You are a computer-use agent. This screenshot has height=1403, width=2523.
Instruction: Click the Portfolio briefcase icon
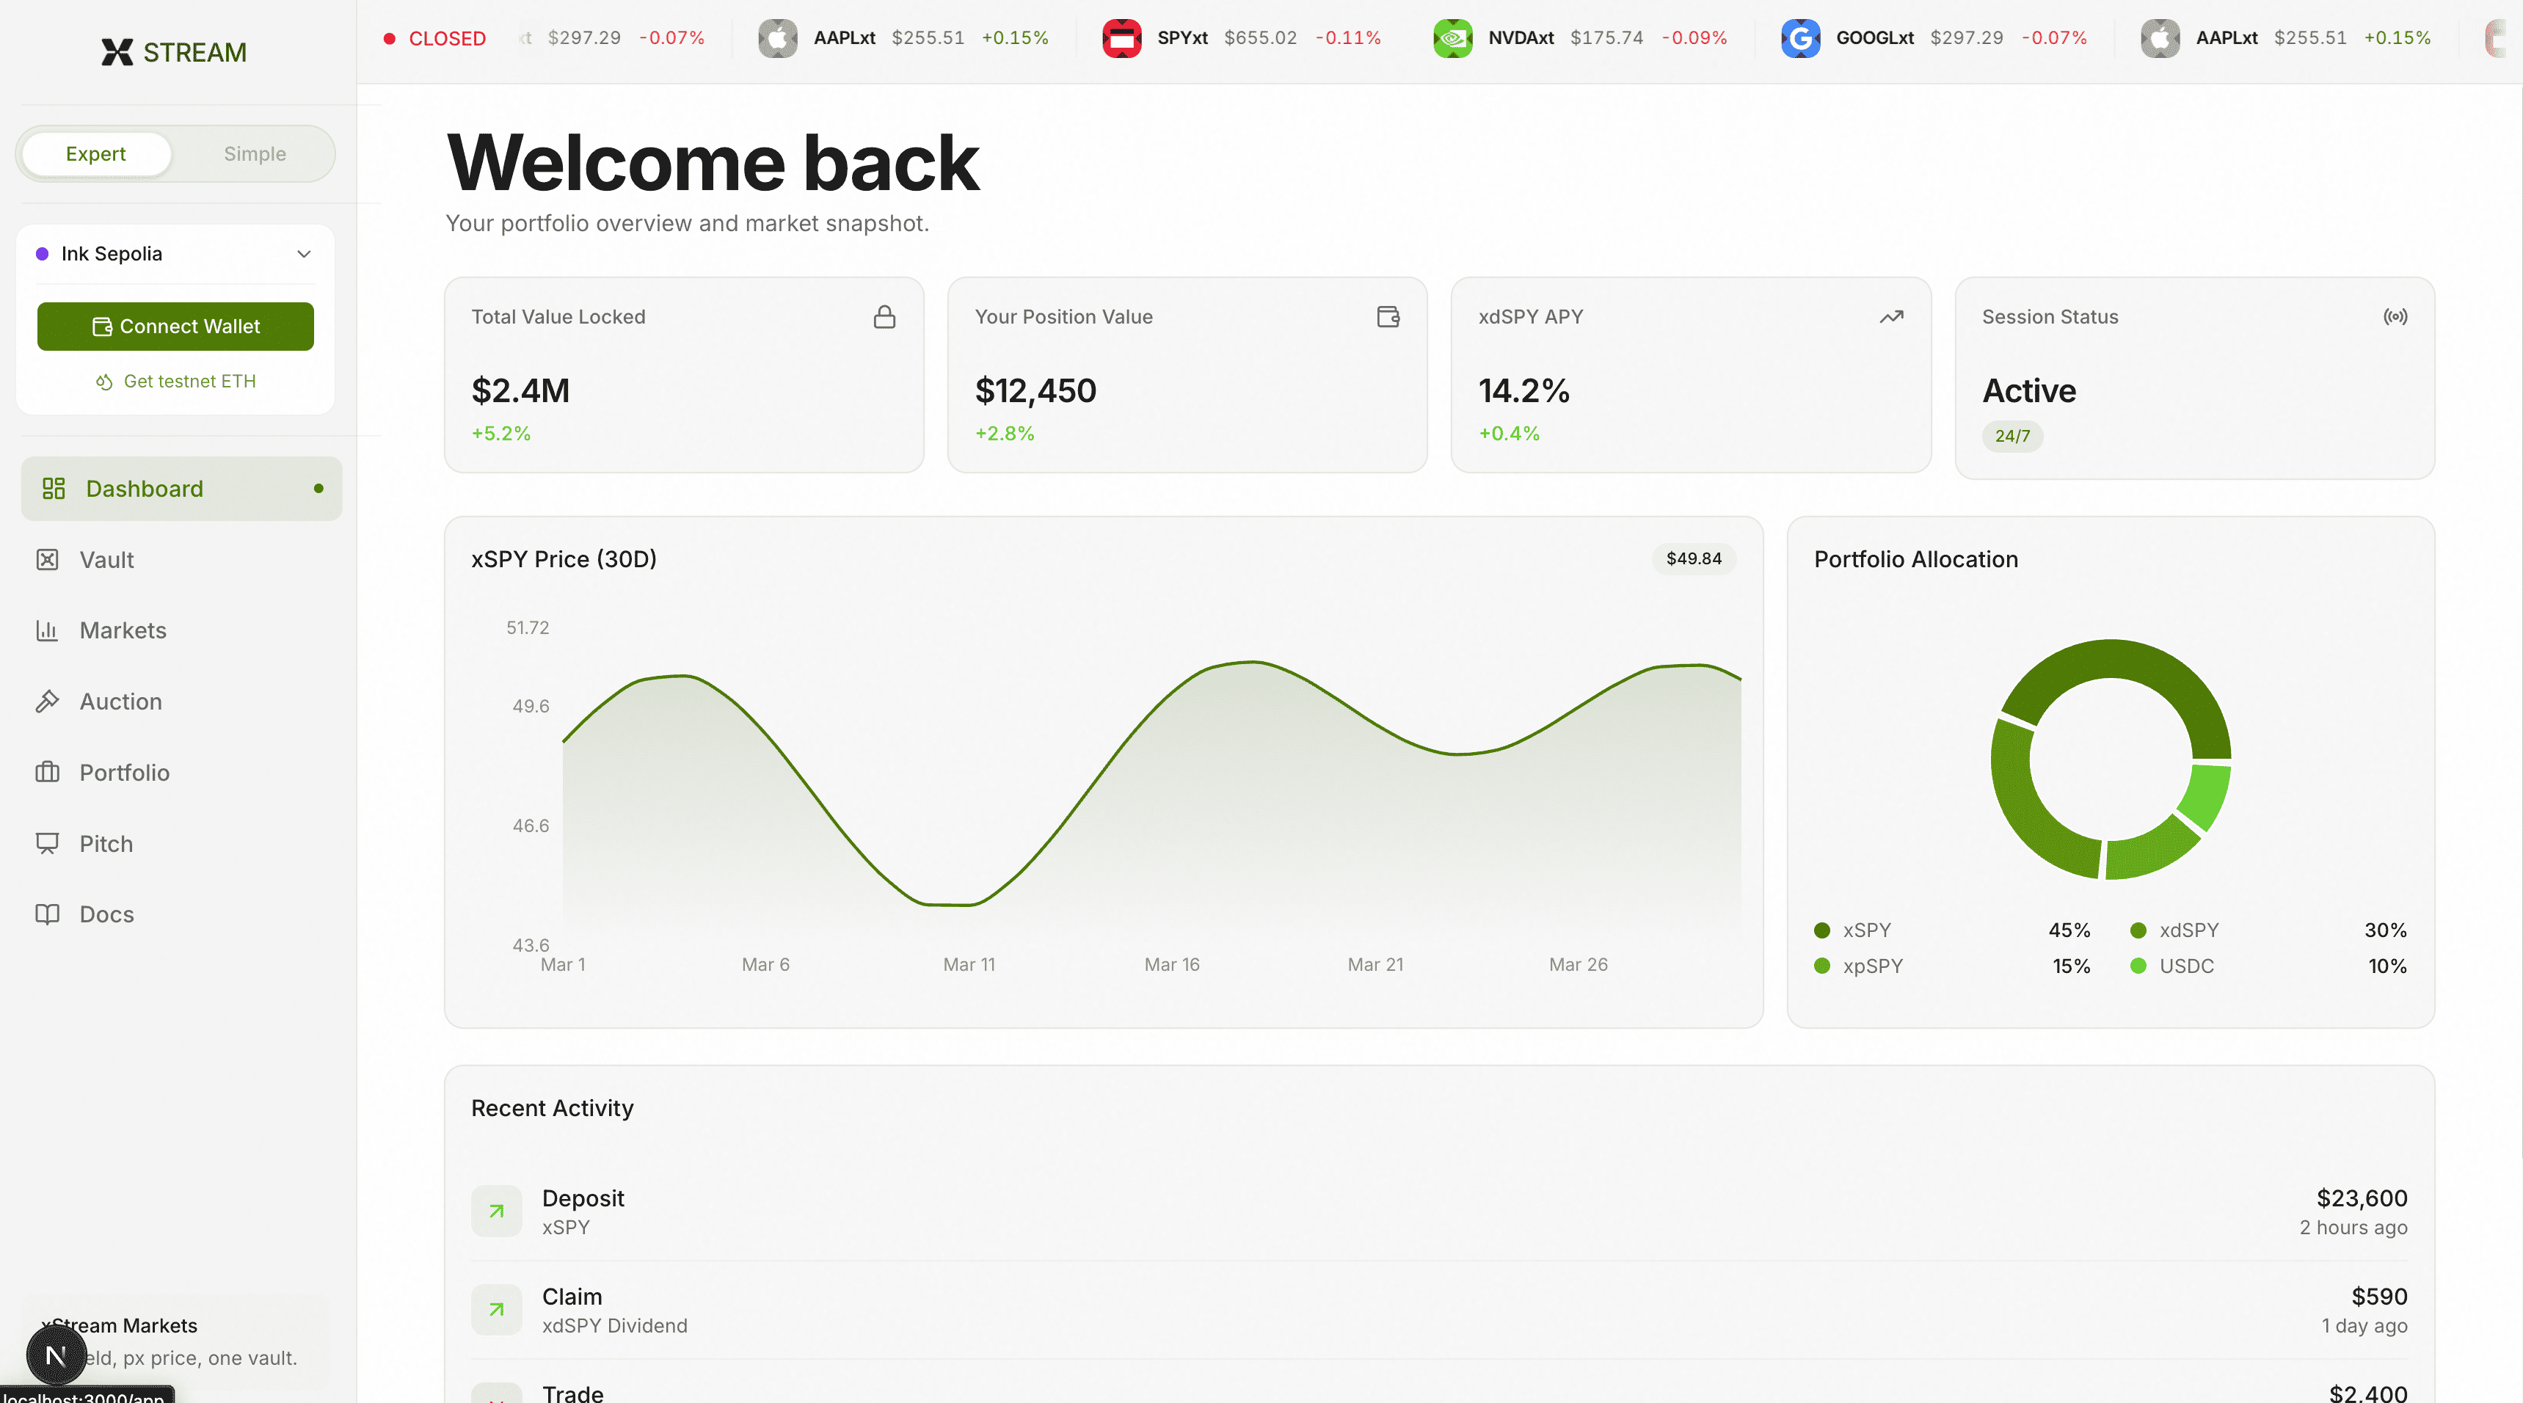click(47, 773)
